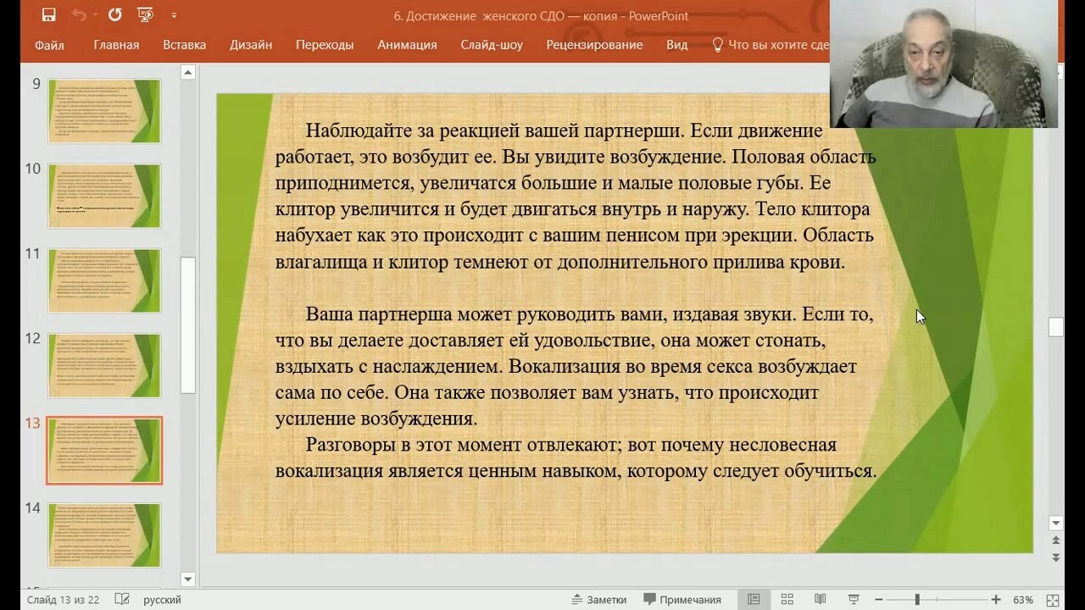Select slide 11 thumbnail
Screen dimensions: 1085x610
point(104,280)
